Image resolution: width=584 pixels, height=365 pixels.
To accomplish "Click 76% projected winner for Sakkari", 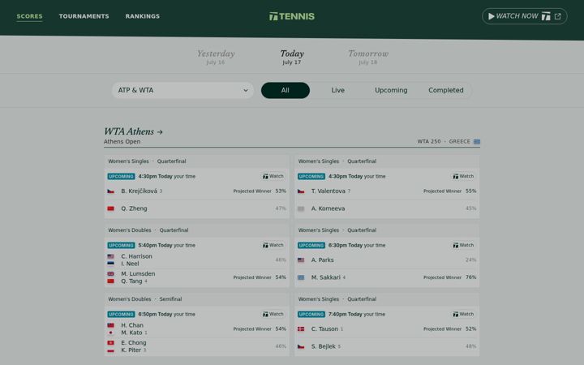I will [470, 277].
